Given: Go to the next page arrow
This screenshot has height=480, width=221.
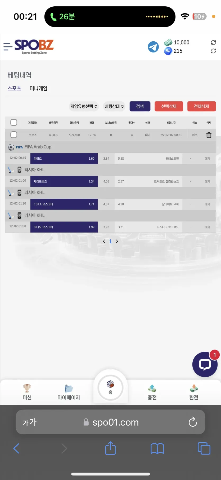Looking at the screenshot, I should (x=117, y=241).
